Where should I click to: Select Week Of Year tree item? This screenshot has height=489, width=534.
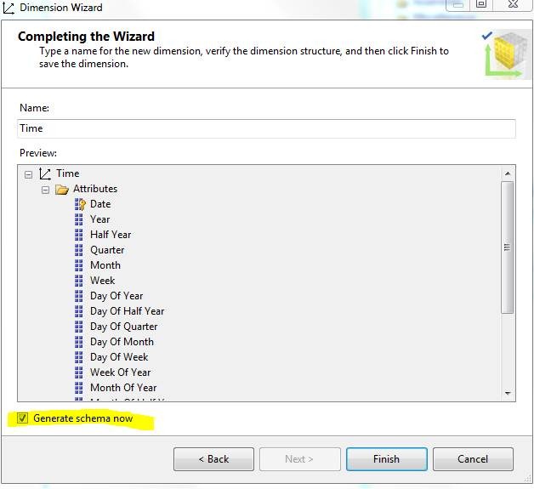[x=120, y=372]
